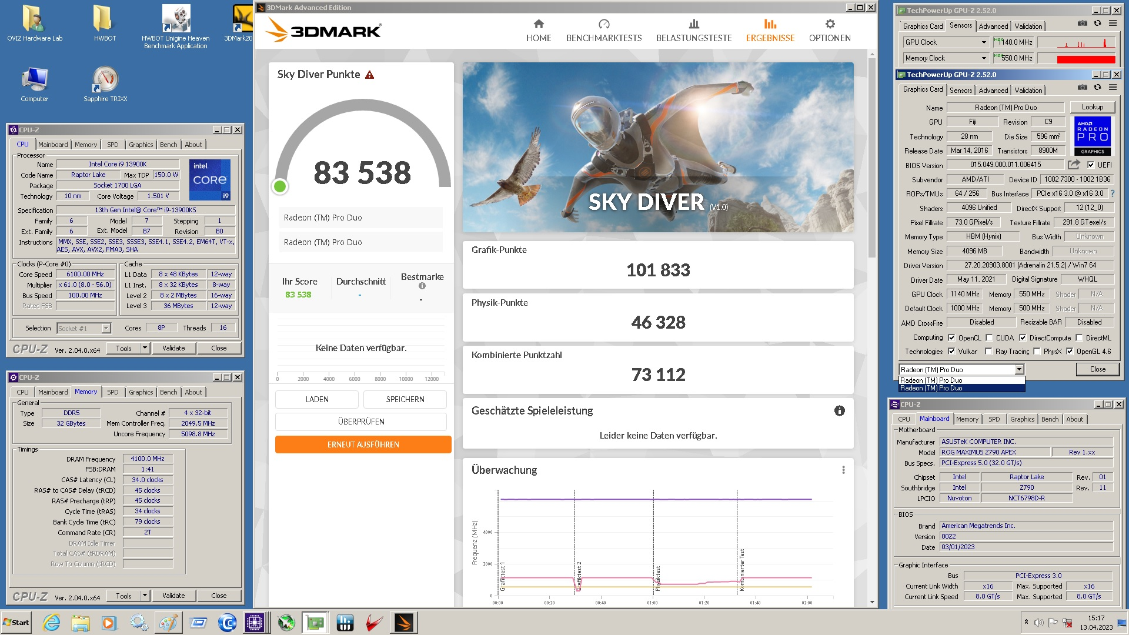1129x635 pixels.
Task: Click warning triangle beside Sky Diver Punkte
Action: (x=369, y=75)
